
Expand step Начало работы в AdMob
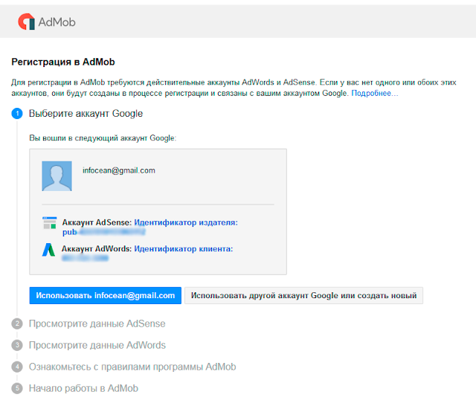pos(83,388)
